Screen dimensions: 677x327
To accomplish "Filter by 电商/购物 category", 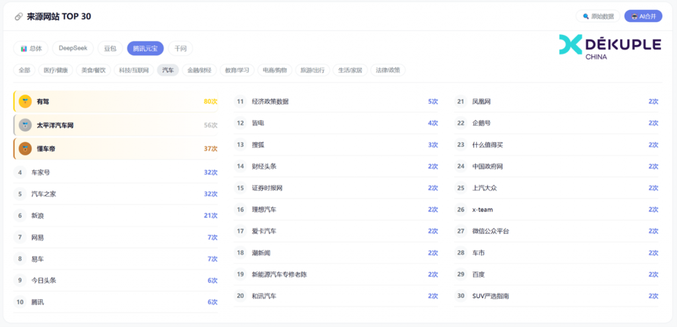I will [x=274, y=70].
